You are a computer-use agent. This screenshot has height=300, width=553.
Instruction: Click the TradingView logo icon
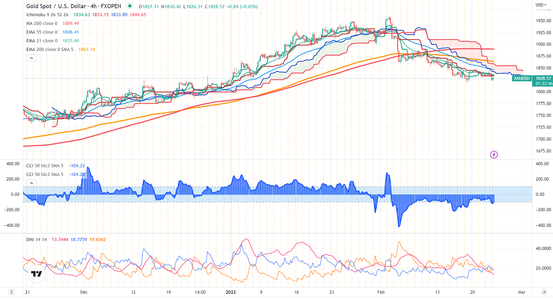(x=36, y=274)
